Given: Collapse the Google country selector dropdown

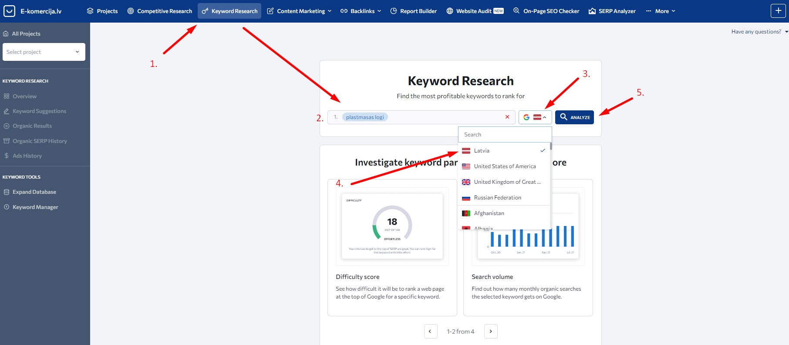Looking at the screenshot, I should click(x=535, y=117).
